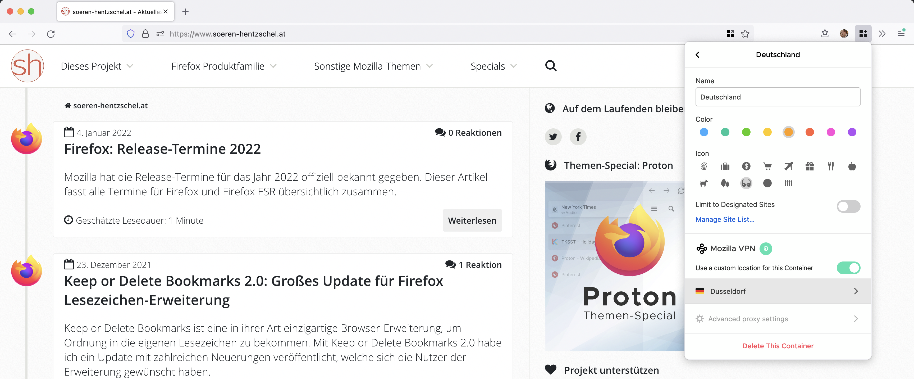
Task: Open the site search magnifier icon
Action: tap(551, 66)
